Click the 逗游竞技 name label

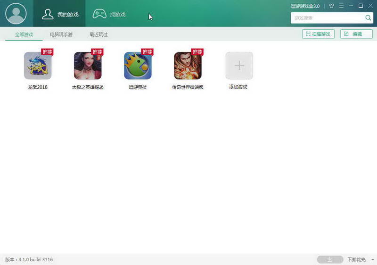(138, 87)
